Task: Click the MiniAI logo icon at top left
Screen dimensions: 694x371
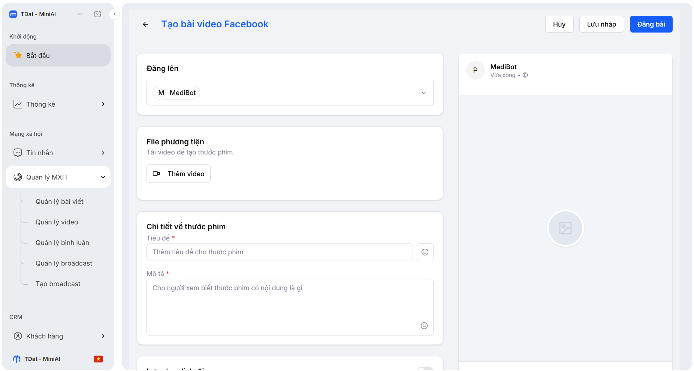Action: 13,14
